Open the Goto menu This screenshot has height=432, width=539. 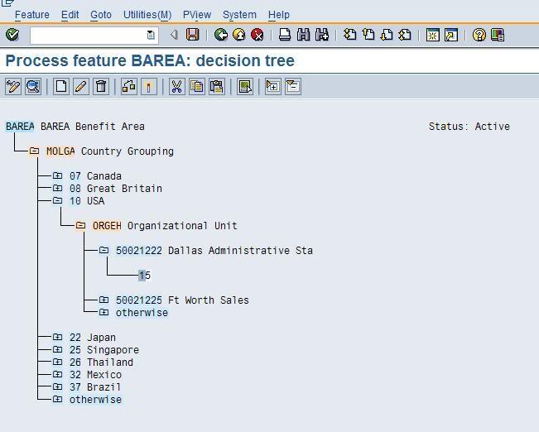pos(101,15)
